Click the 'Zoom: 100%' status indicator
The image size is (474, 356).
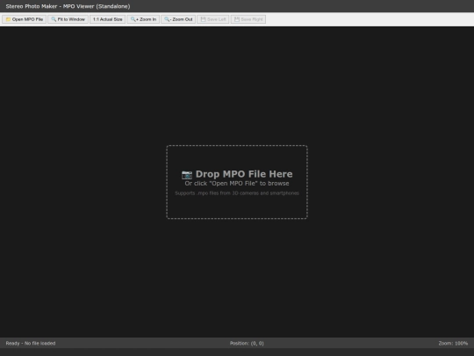click(453, 344)
